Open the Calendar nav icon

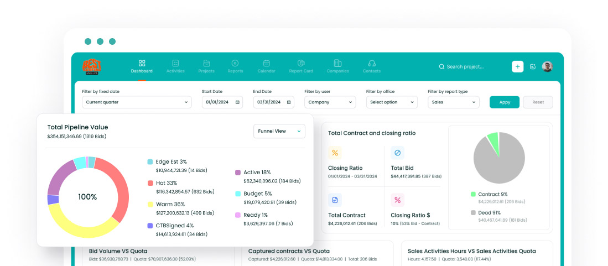[267, 63]
